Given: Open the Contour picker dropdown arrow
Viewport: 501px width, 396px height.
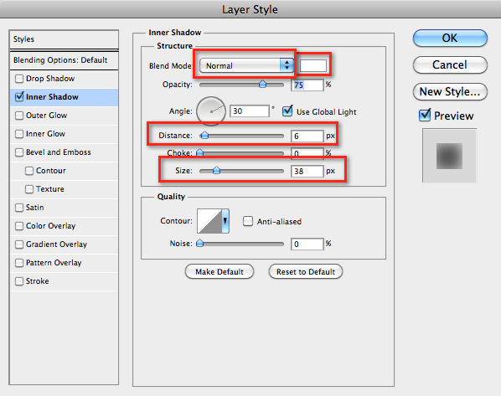Looking at the screenshot, I should click(x=225, y=221).
